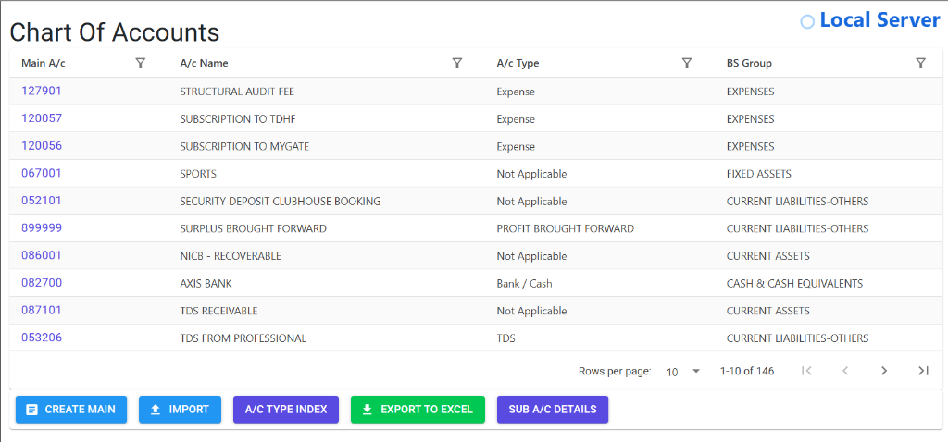Sort by A/c Name column header

pos(204,63)
